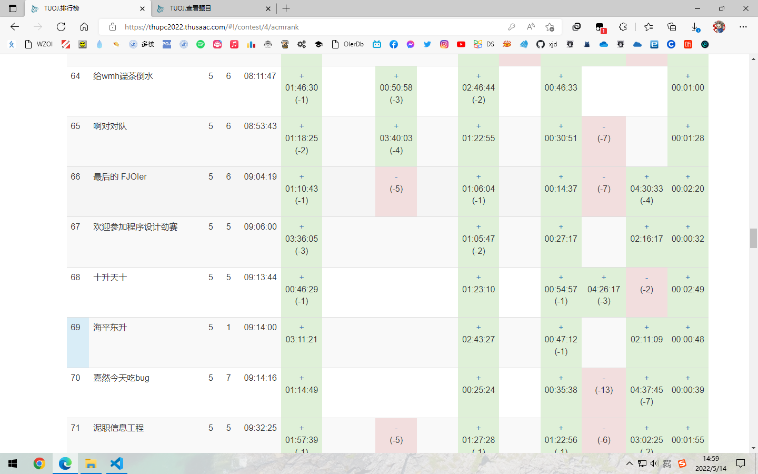Viewport: 758px width, 474px height.
Task: Add this page to favorites
Action: tap(550, 27)
